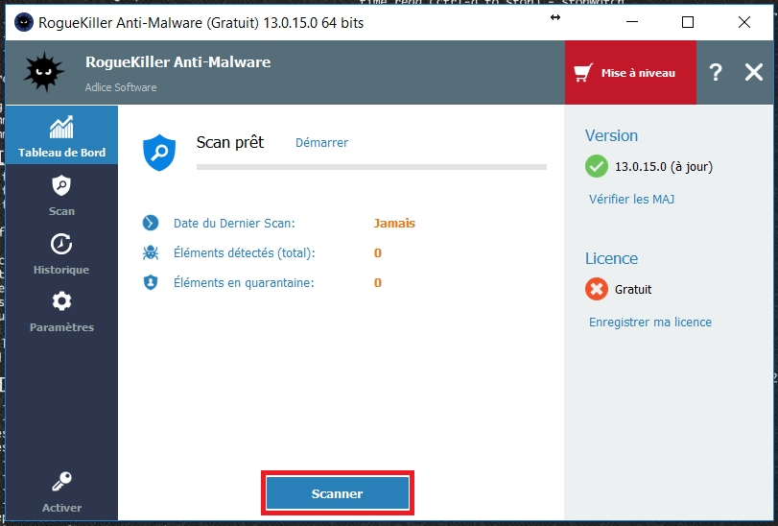This screenshot has height=526, width=778.
Task: Close the window via title bar X
Action: [x=743, y=22]
